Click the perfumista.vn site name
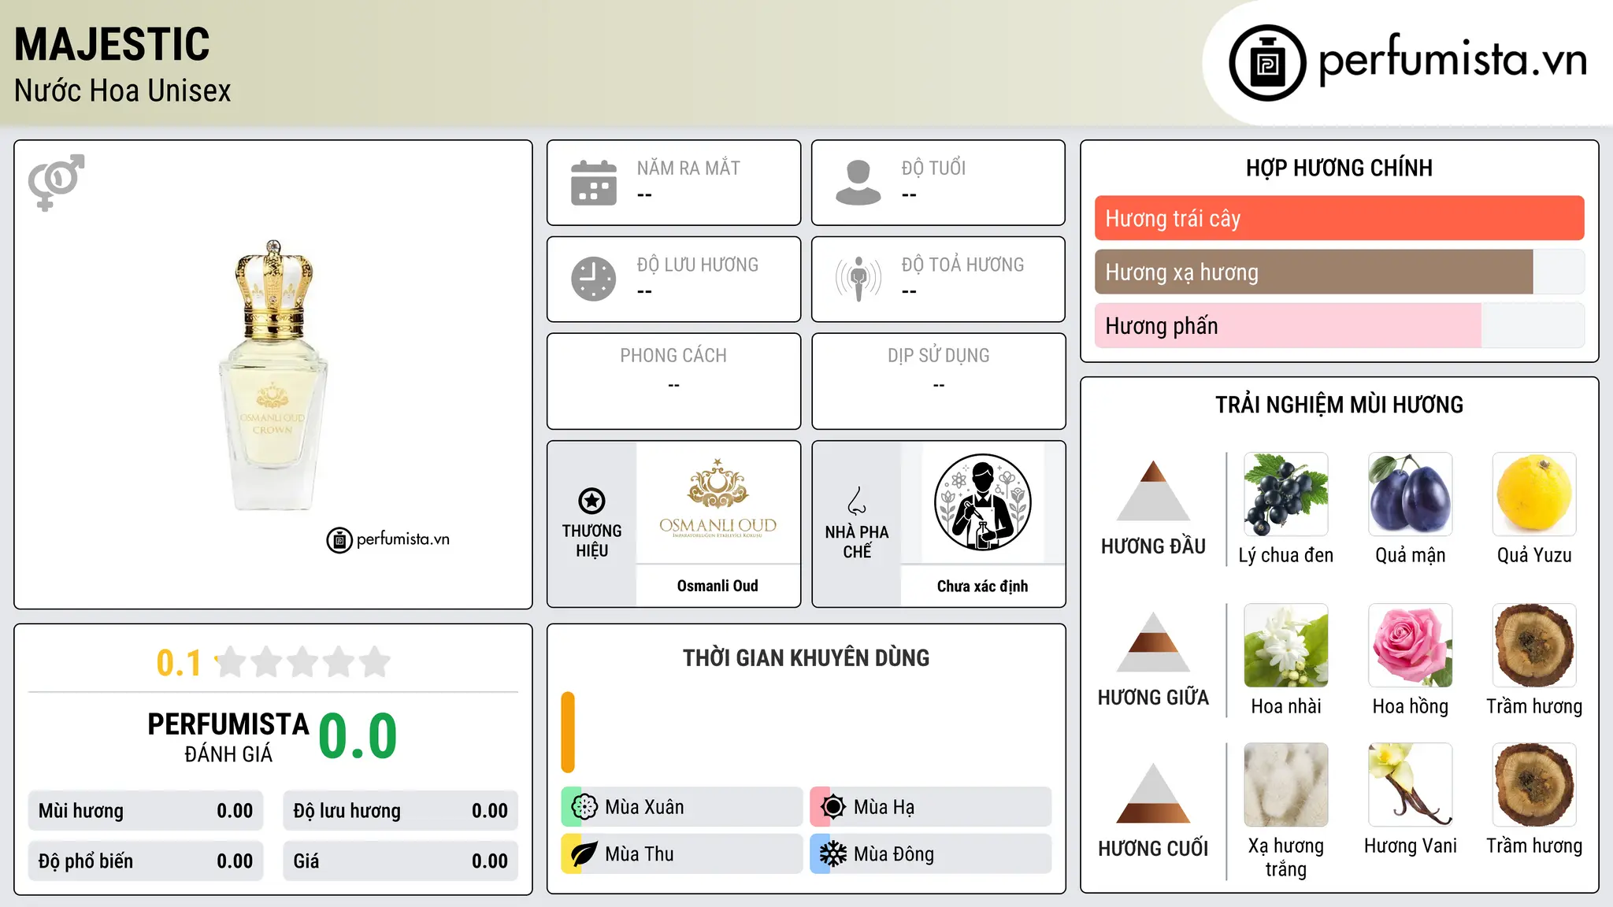1613x907 pixels. coord(1453,60)
